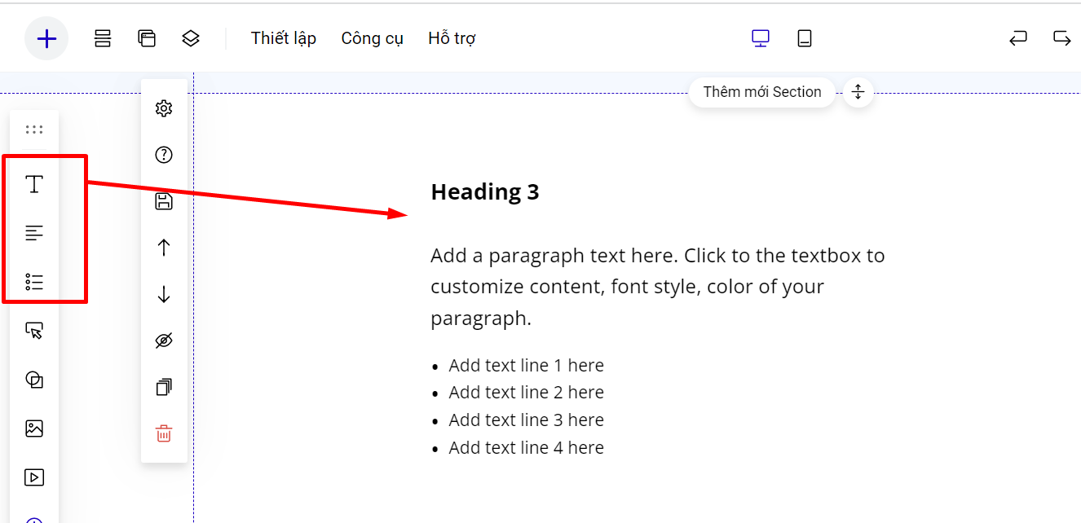The width and height of the screenshot is (1081, 523).
Task: Select the heading text tool
Action: click(34, 184)
